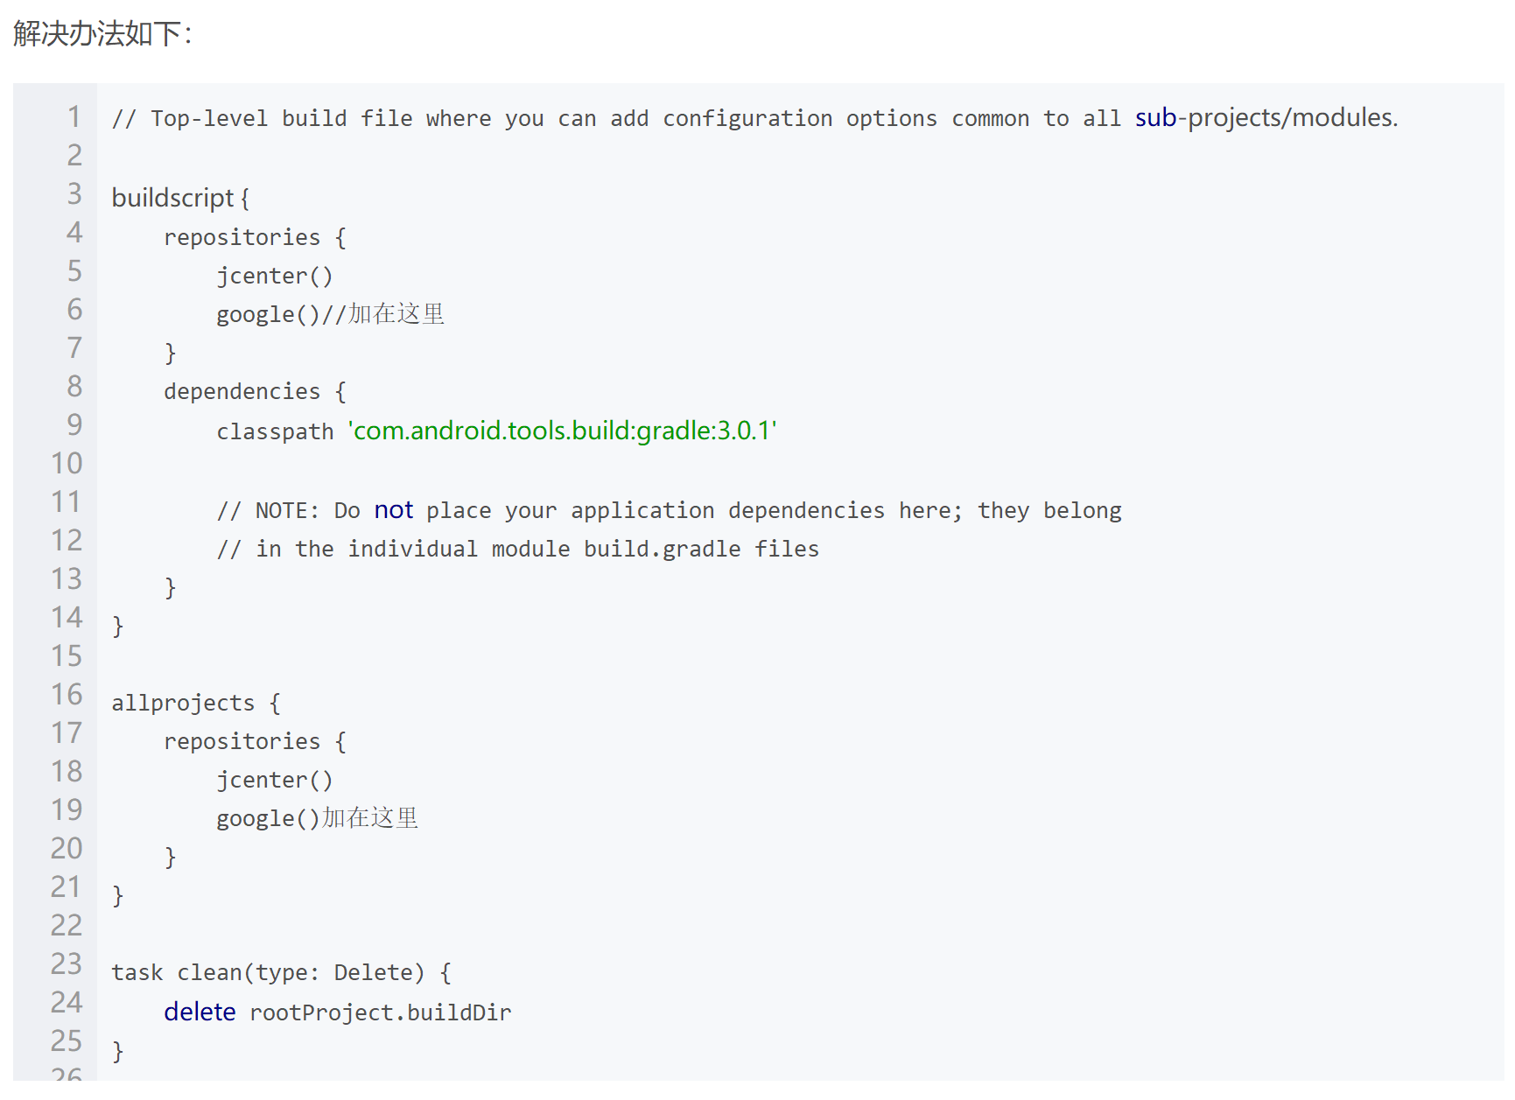Click the classpath keyword on line 9
1515x1100 pixels.
[x=275, y=431]
